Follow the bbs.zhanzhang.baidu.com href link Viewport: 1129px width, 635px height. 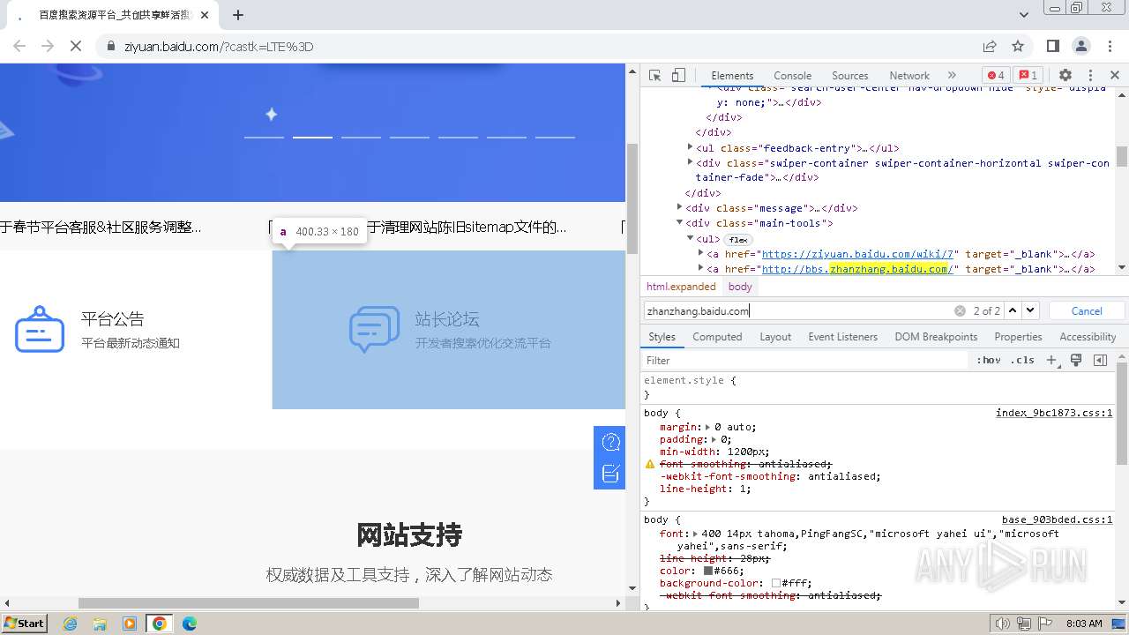(x=857, y=269)
